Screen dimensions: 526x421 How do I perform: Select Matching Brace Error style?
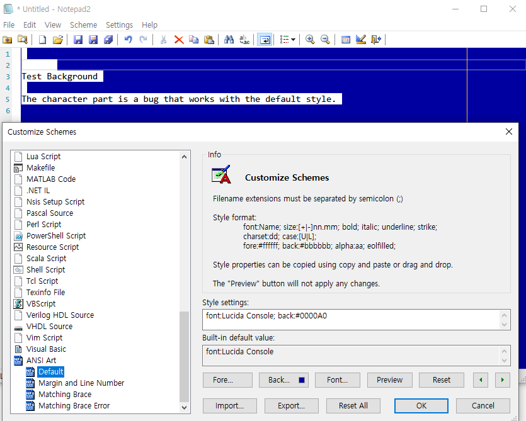(x=74, y=406)
